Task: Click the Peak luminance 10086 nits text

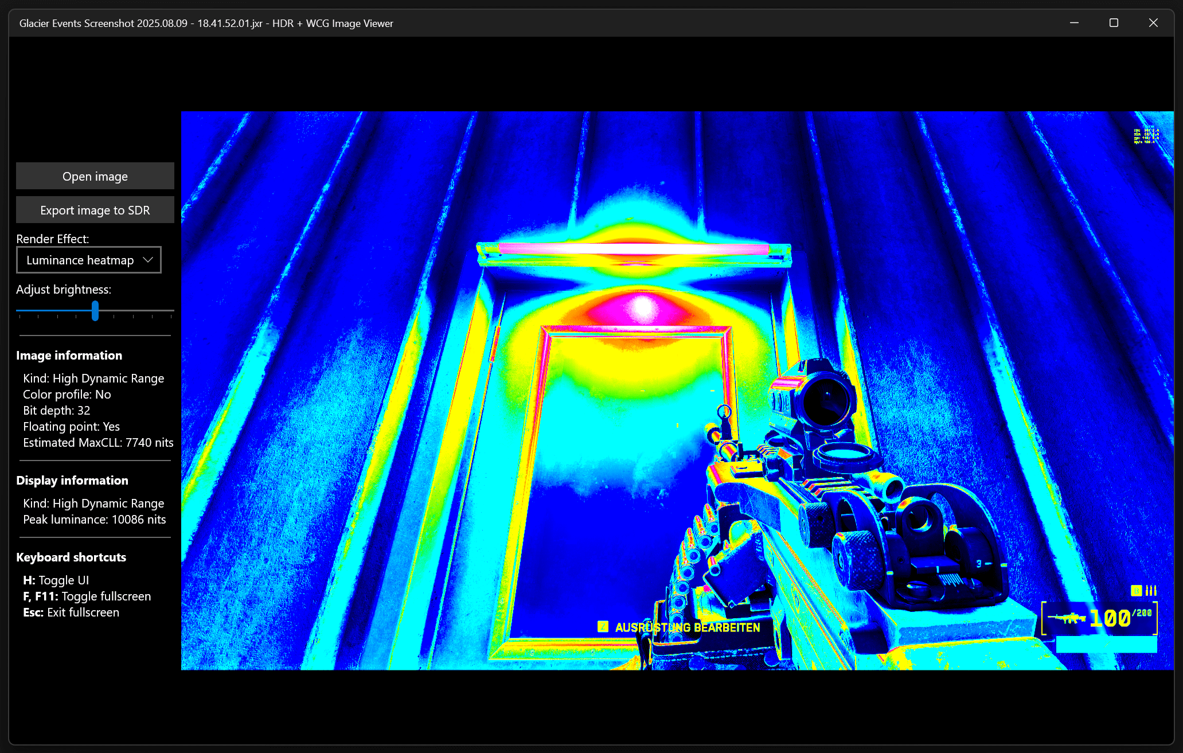Action: (x=95, y=520)
